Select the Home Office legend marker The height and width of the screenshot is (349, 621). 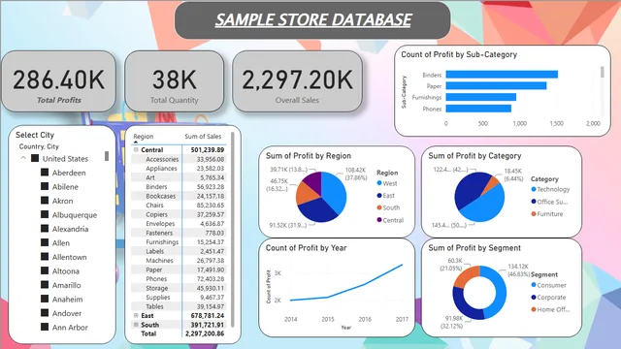[x=534, y=309]
